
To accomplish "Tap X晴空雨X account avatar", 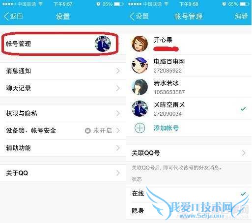I will 140,108.
